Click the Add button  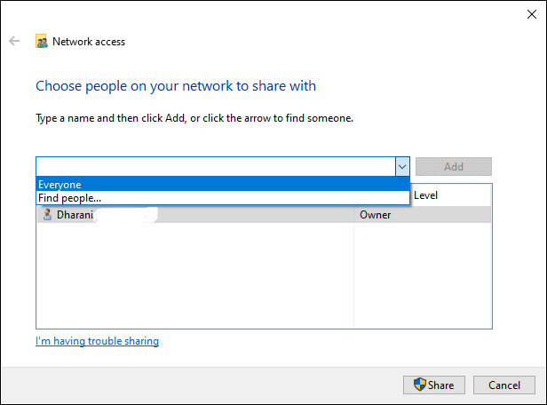[453, 166]
